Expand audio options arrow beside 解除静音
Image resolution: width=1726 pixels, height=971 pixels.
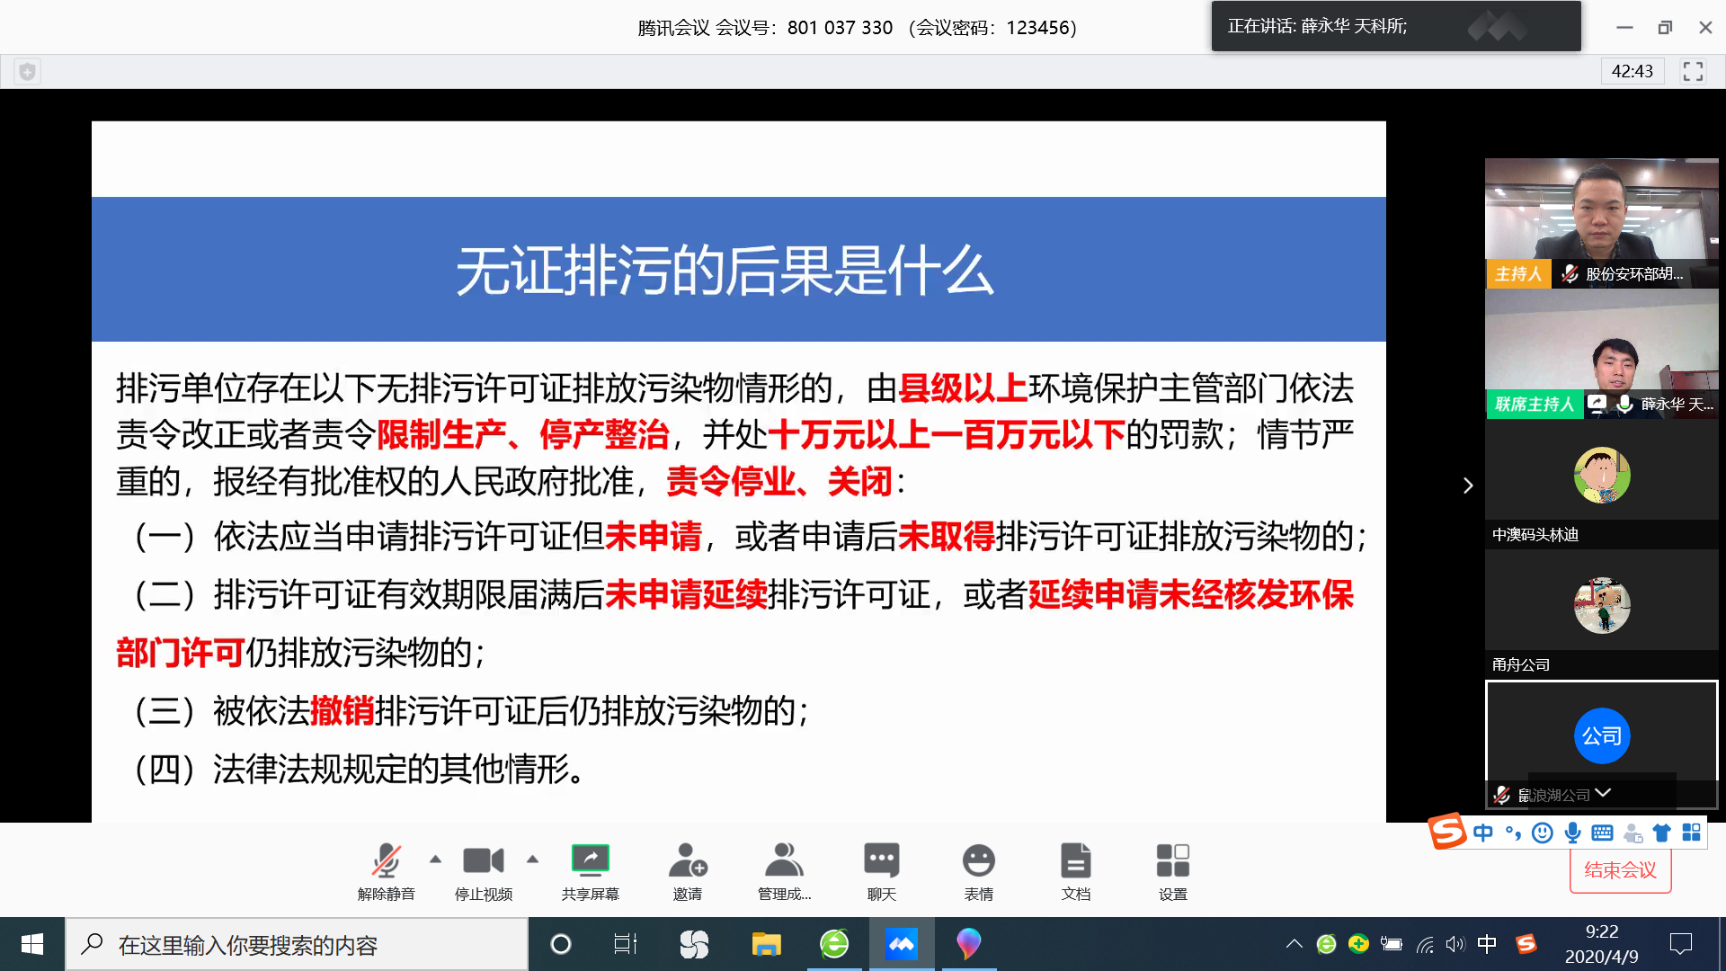coord(435,860)
